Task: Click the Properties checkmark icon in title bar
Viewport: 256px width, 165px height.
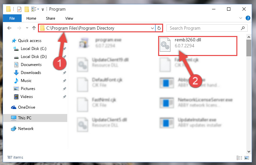Action: point(19,9)
